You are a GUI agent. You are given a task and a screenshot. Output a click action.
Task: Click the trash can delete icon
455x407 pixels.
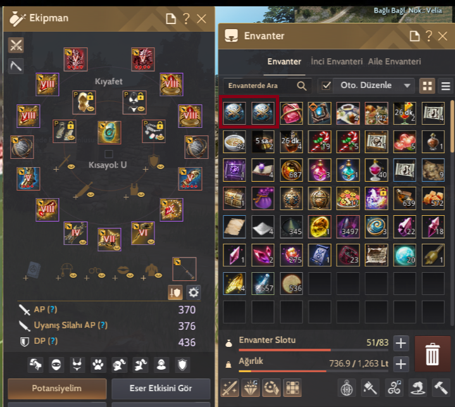coord(432,354)
